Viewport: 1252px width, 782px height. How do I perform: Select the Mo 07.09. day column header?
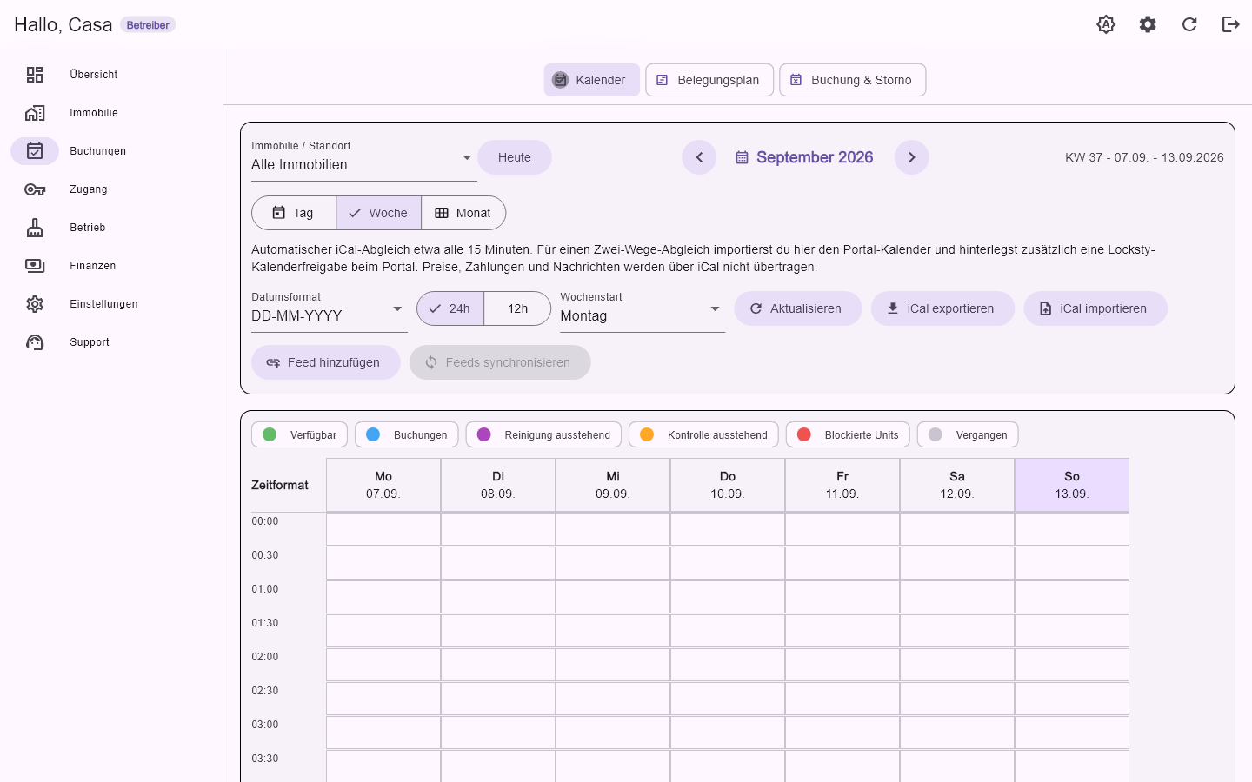[x=383, y=485]
